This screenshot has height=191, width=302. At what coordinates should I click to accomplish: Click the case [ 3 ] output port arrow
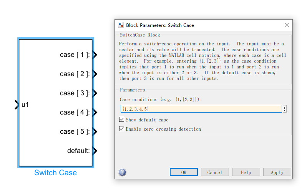(x=95, y=93)
